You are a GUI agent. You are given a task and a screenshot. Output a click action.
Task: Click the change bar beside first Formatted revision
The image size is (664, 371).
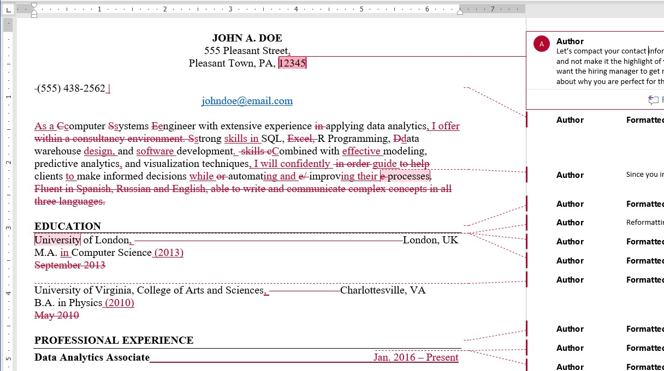click(x=526, y=119)
